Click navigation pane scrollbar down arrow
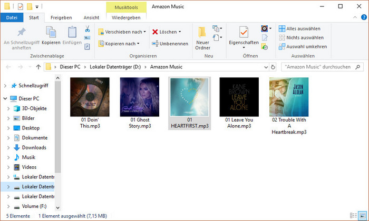Viewport: 369px width, 221px height. [58, 208]
